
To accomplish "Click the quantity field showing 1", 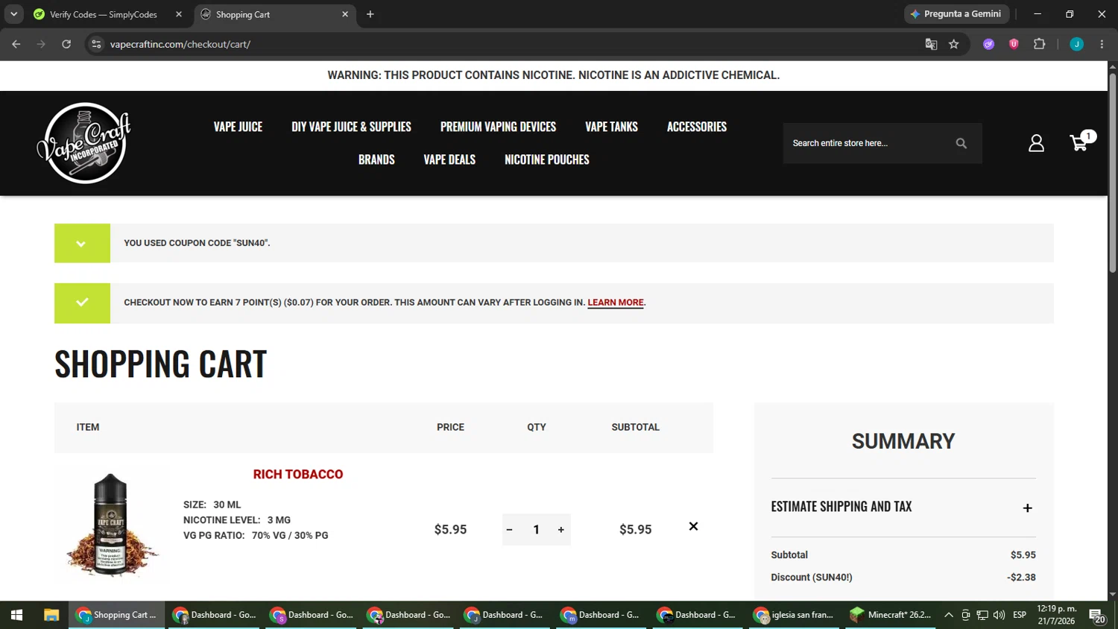I will [536, 530].
